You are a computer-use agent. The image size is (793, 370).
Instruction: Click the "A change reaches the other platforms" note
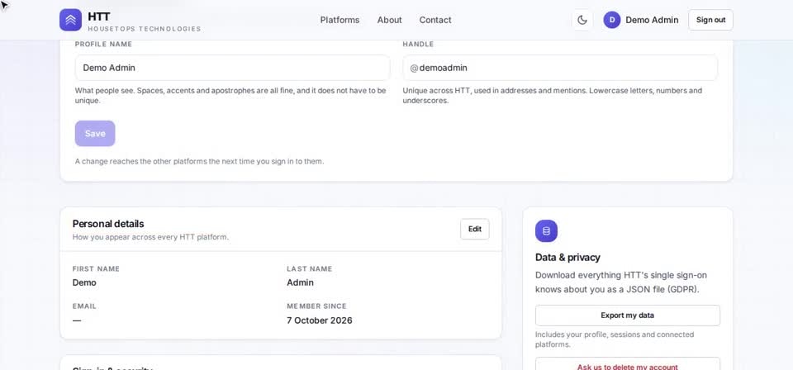[x=199, y=162]
